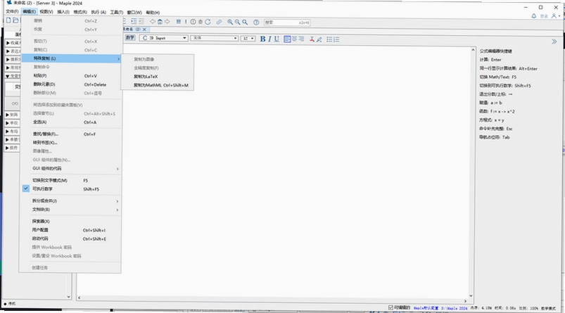Toggle the 可编辑的 checkbox in status bar

point(391,307)
